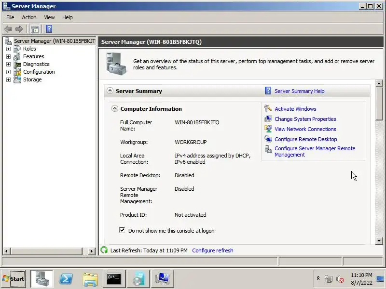
Task: Click the Server Summary Help question icon
Action: click(x=268, y=91)
